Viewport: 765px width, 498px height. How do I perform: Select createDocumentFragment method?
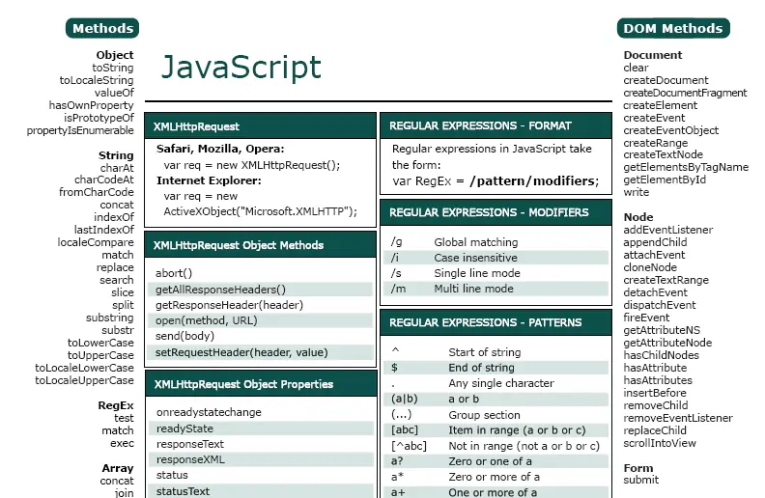685,93
